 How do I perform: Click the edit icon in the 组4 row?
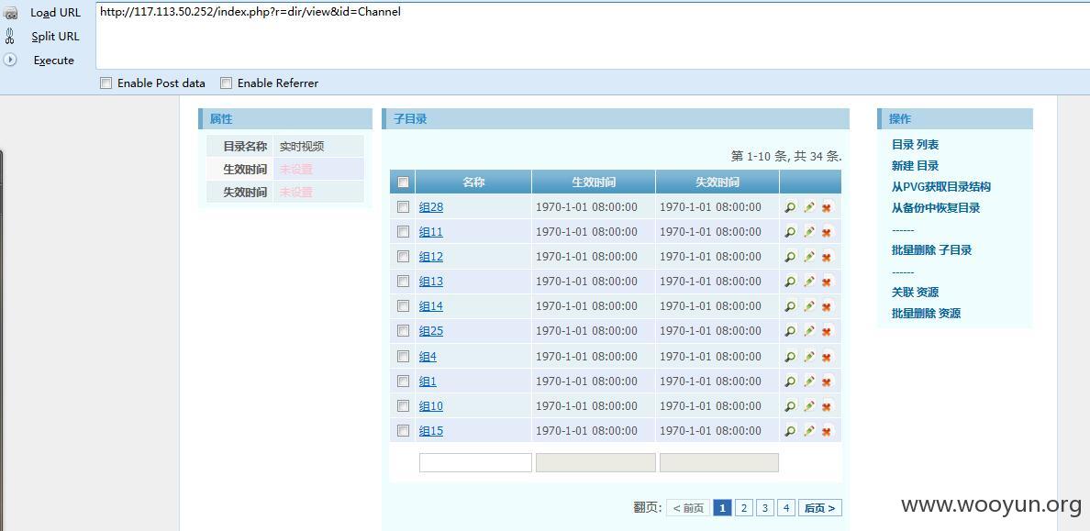coord(808,357)
